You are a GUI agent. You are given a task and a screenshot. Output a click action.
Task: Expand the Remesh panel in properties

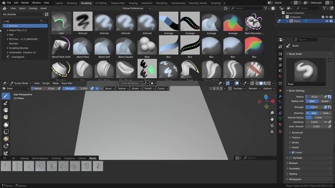point(293,163)
